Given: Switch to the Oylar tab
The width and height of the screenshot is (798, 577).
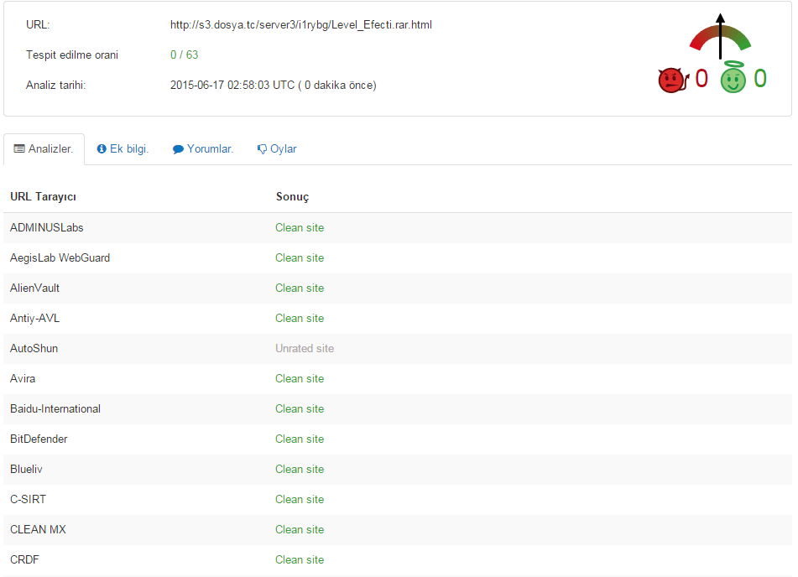Looking at the screenshot, I should click(277, 149).
